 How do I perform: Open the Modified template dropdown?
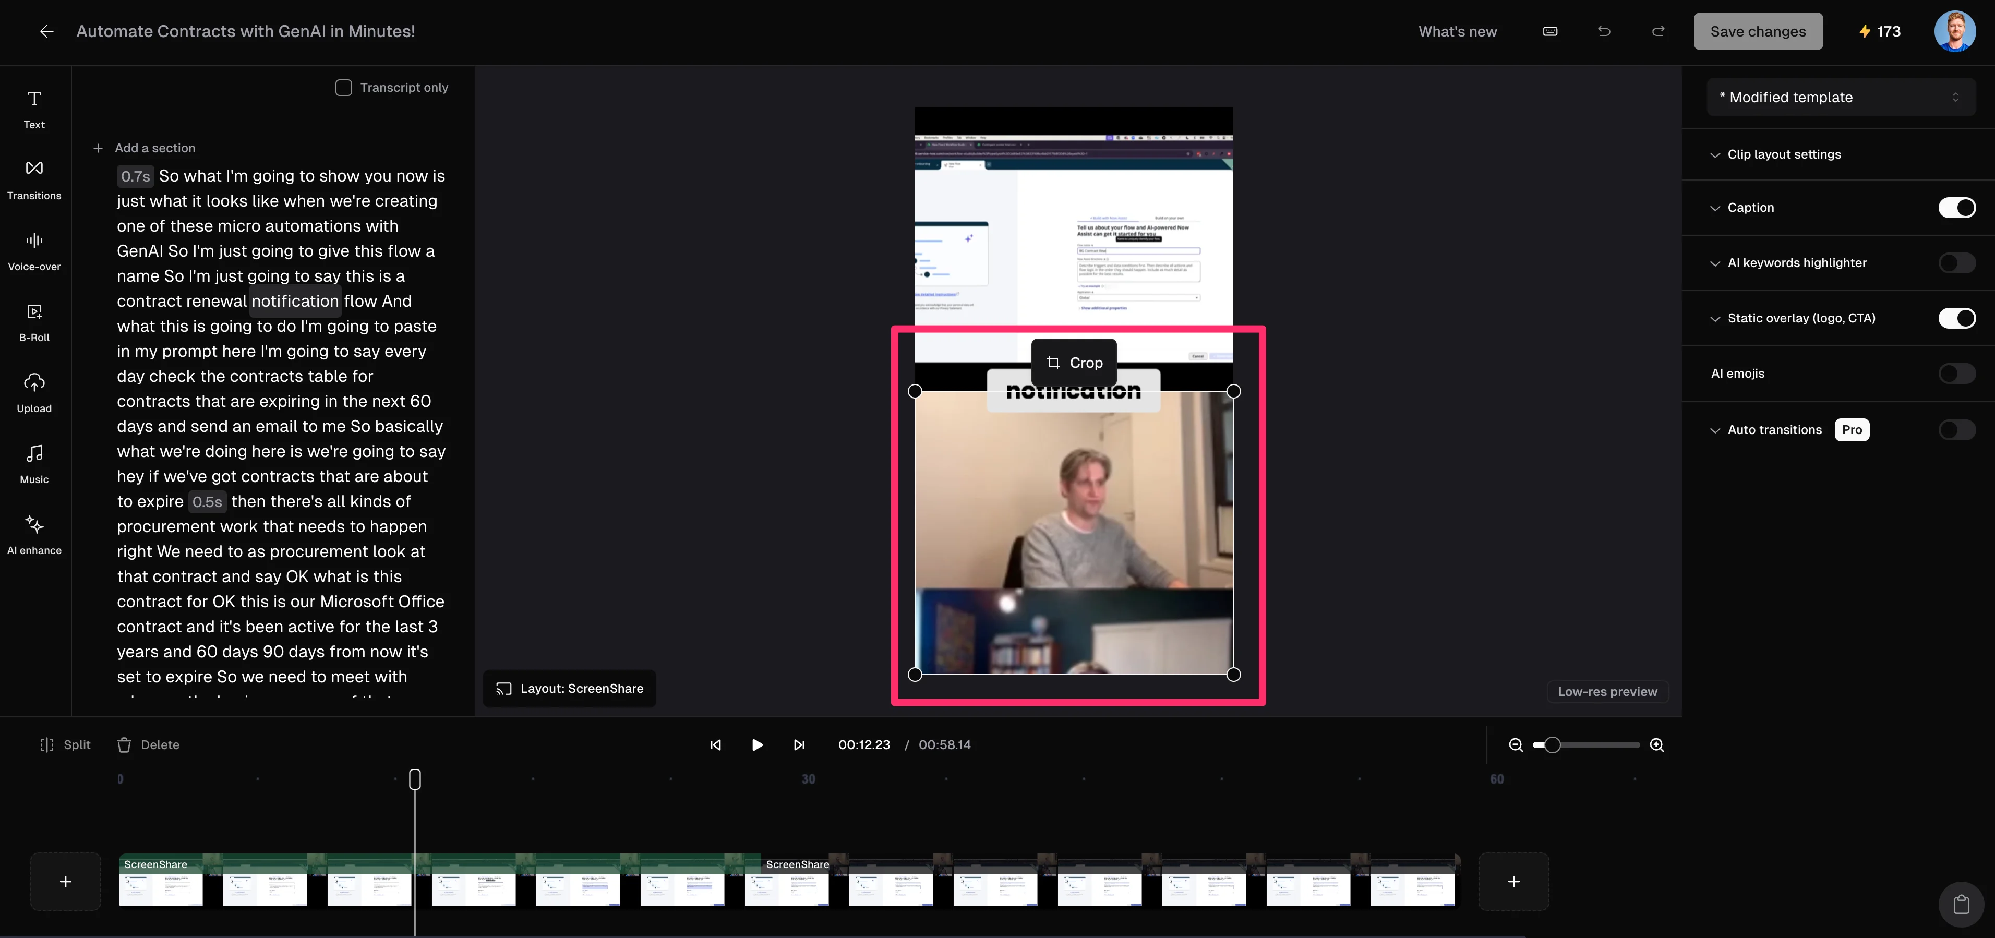click(1840, 97)
